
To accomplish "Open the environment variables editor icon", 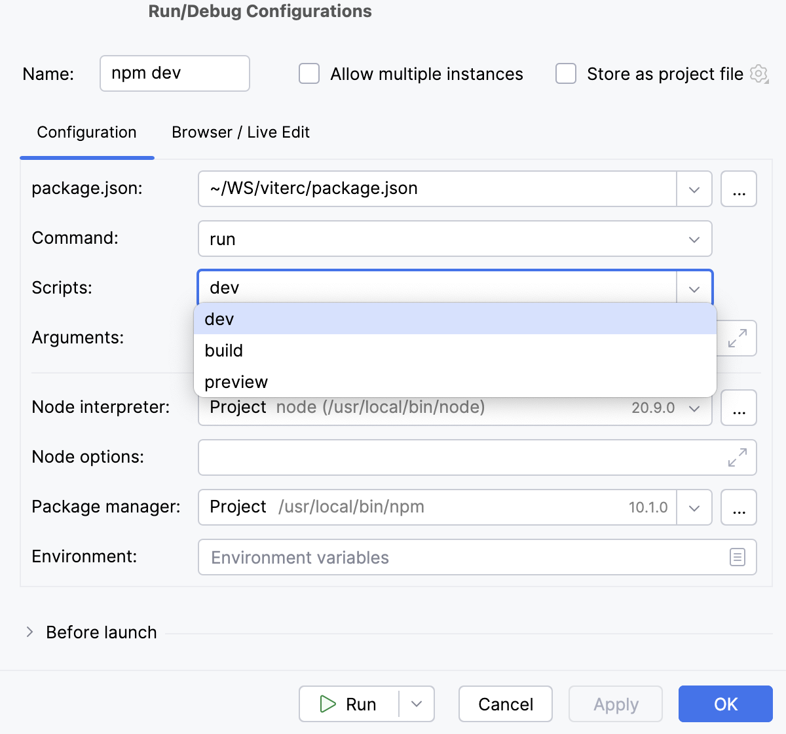I will [738, 557].
